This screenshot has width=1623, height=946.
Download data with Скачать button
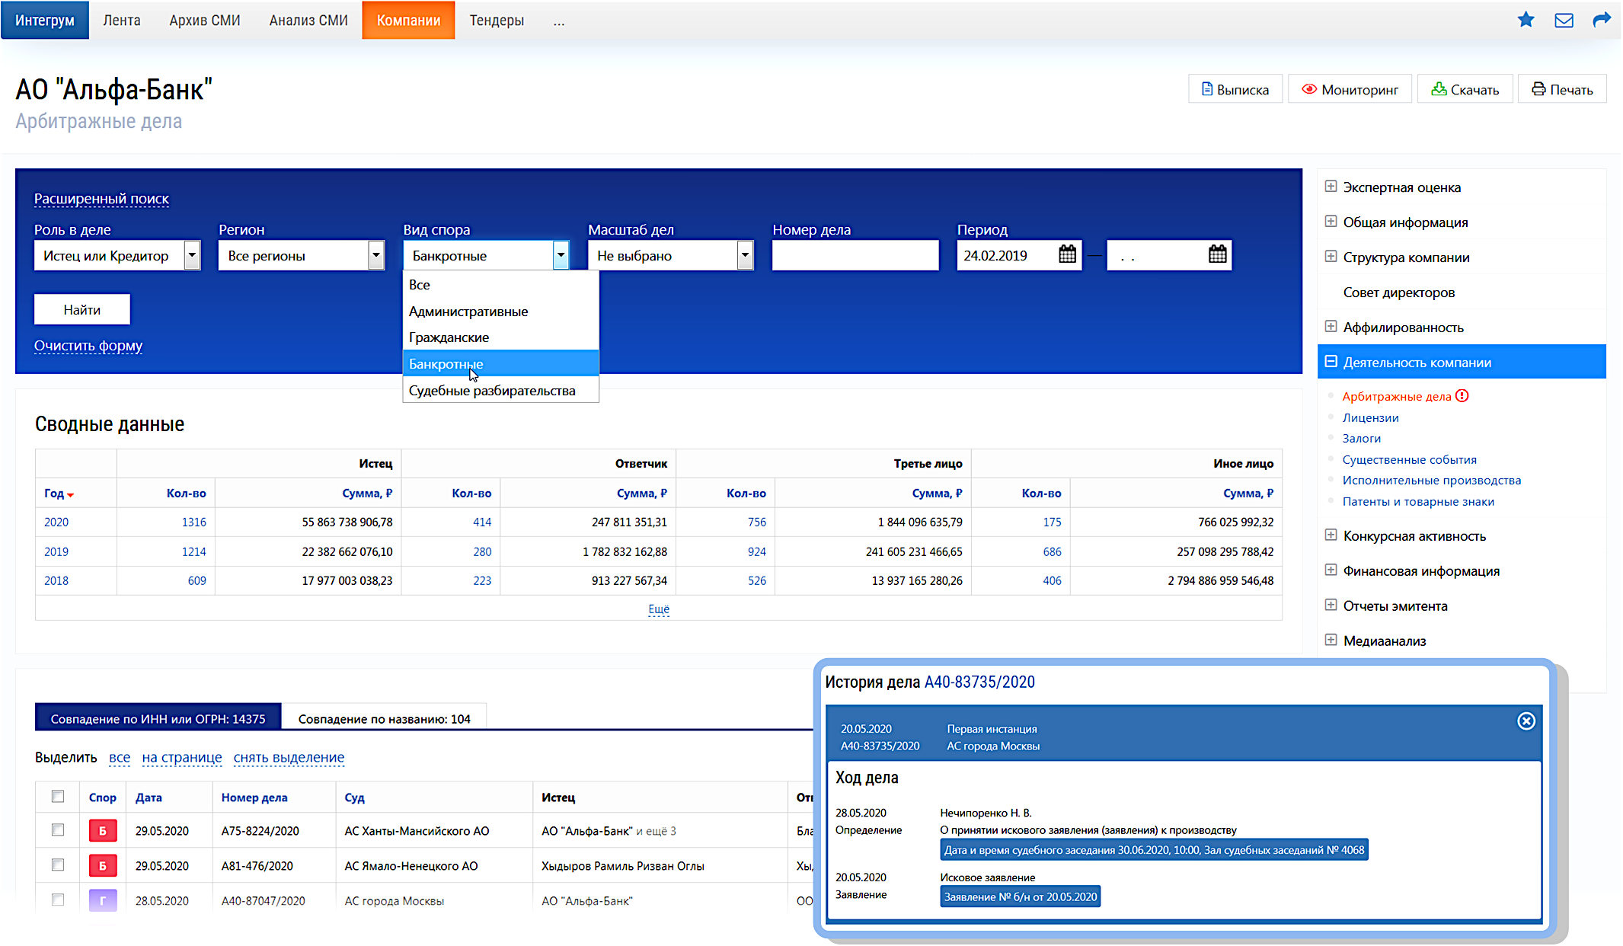(x=1465, y=89)
